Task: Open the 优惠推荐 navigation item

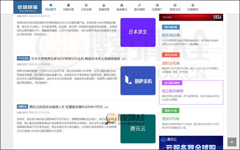Action: click(x=193, y=7)
